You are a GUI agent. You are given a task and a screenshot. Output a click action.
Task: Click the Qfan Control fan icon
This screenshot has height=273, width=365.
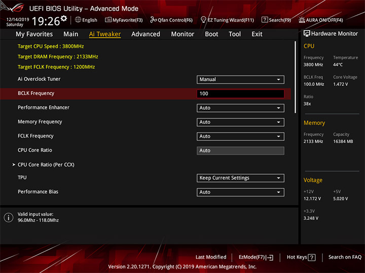pos(153,20)
